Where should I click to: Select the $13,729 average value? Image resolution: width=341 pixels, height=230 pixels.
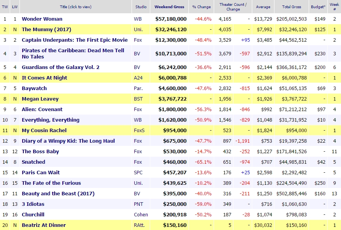tap(263, 19)
